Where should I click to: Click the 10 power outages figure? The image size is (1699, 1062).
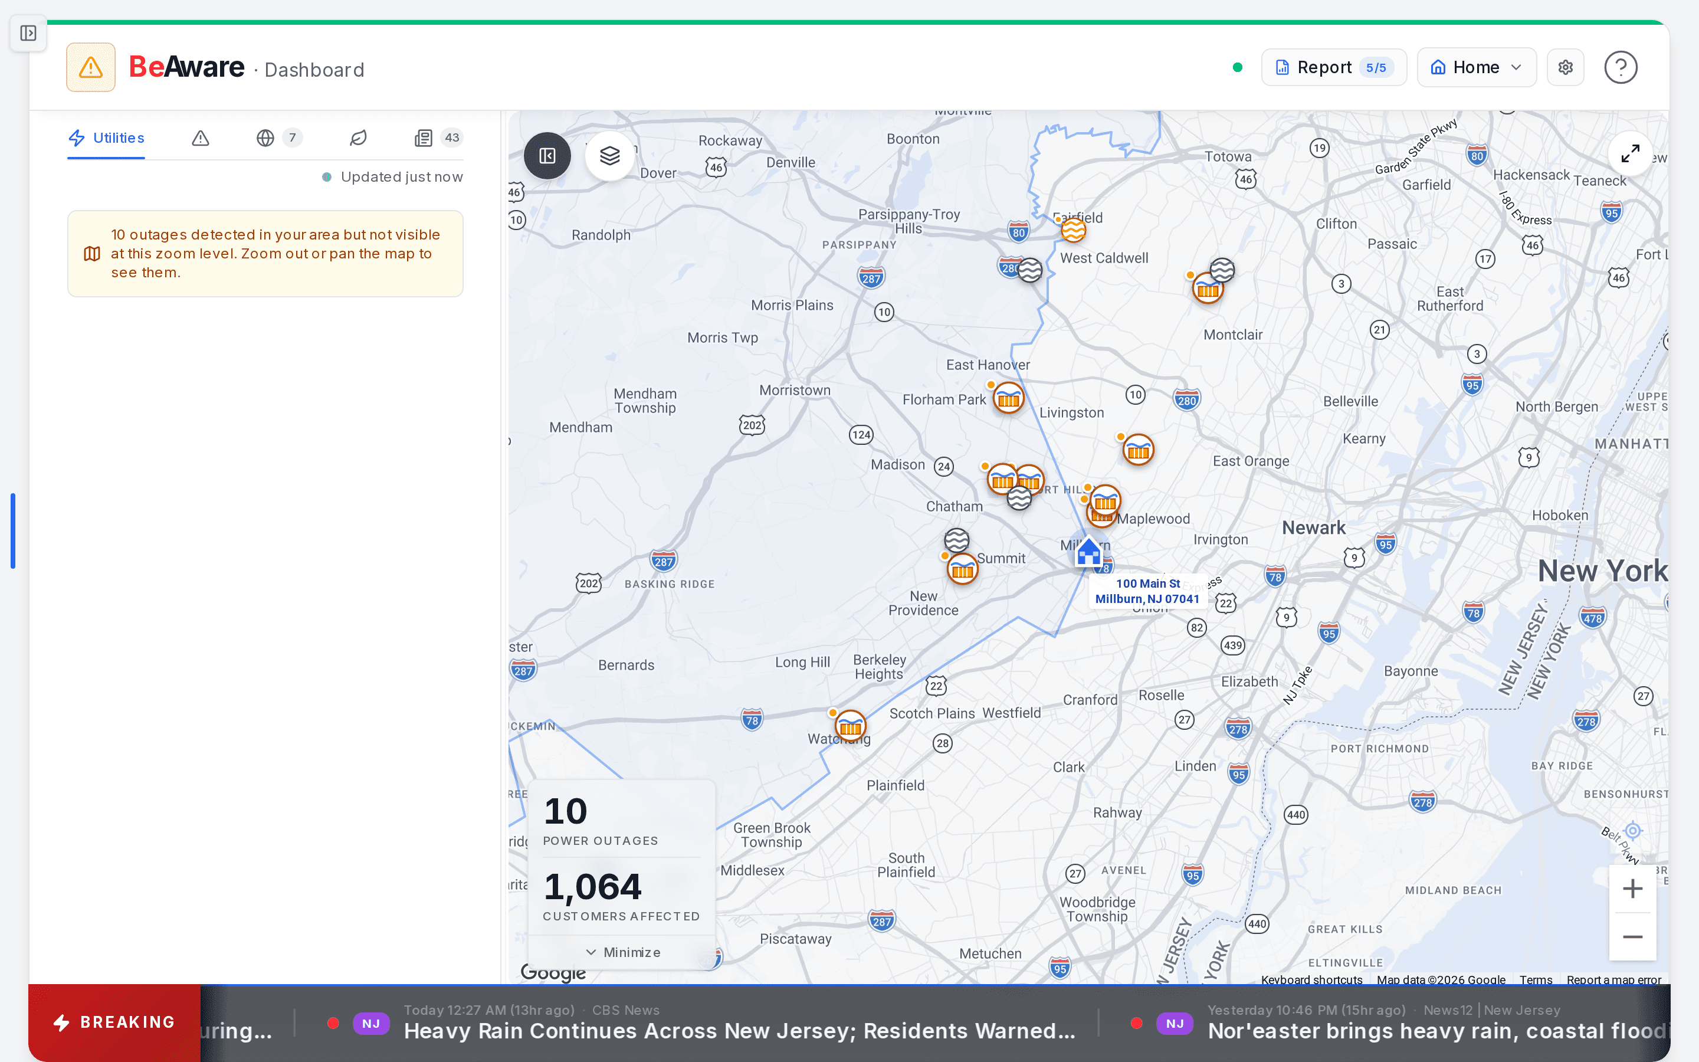pos(565,811)
